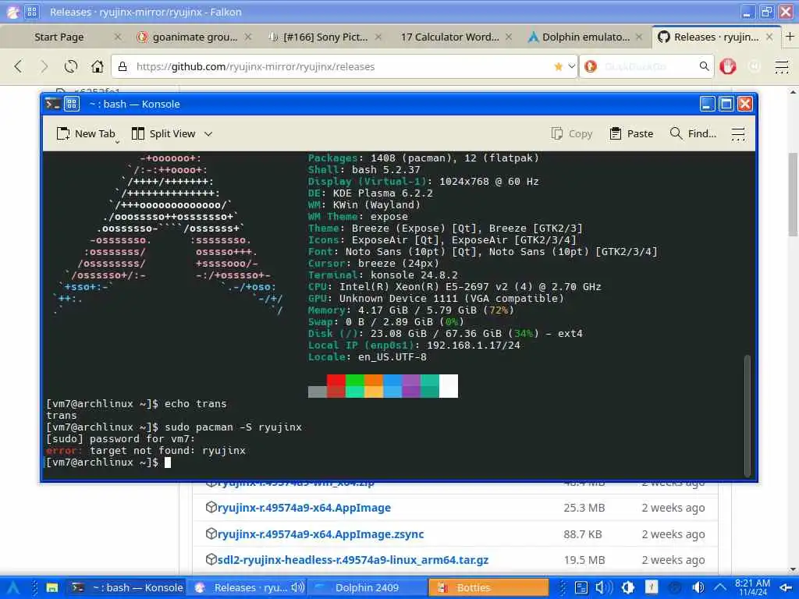Switch to Bottles taskbar entry
The image size is (799, 599).
[x=488, y=587]
